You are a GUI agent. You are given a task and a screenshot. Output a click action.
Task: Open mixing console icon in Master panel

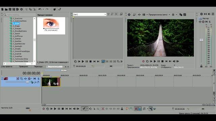[213, 14]
